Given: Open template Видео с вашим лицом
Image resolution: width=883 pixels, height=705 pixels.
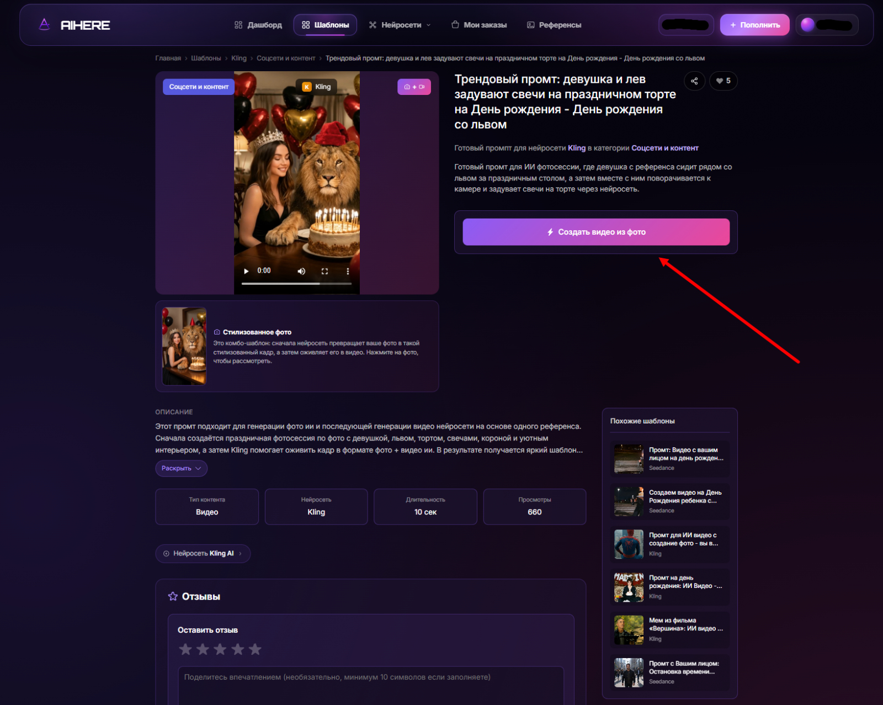Looking at the screenshot, I should (x=670, y=459).
